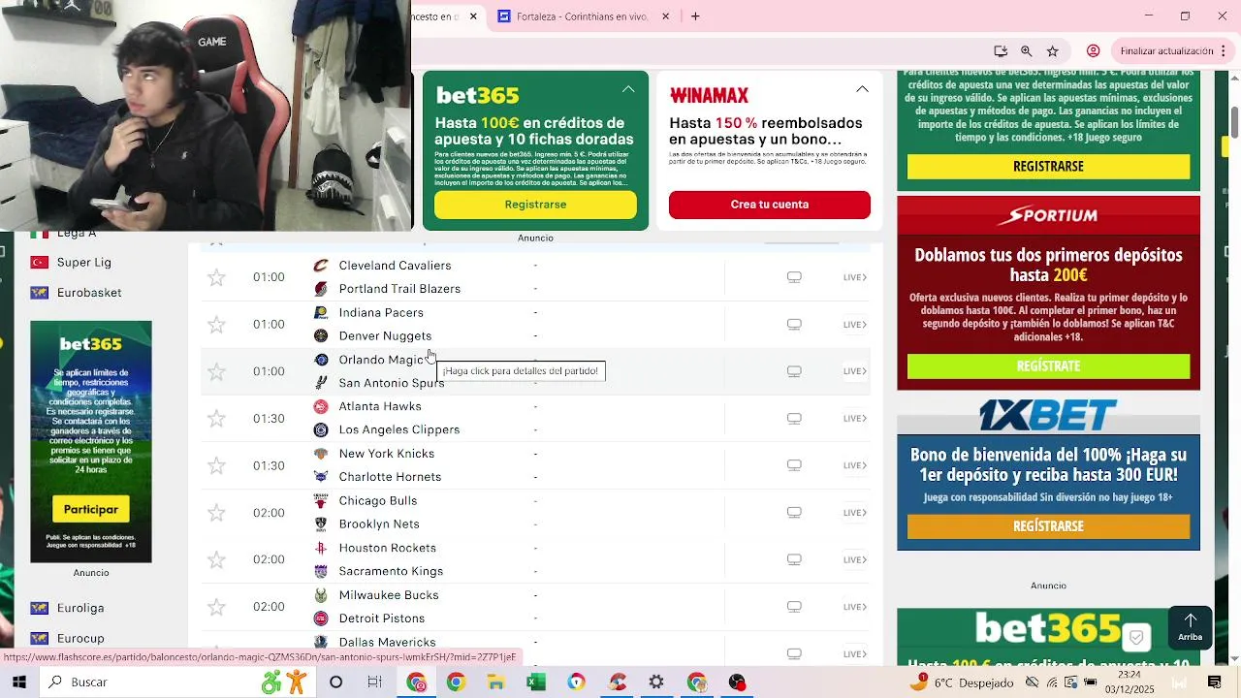The image size is (1241, 698).
Task: Click the Denver Nuggets team logo
Action: coord(321,336)
